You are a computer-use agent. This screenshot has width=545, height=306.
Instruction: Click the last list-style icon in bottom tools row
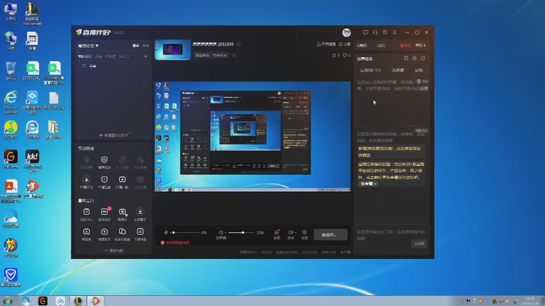coord(140,231)
